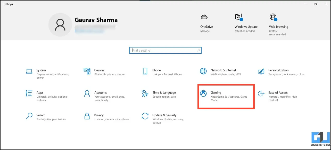Image resolution: width=331 pixels, height=150 pixels.
Task: Open the Update & Security arrows icon
Action: click(x=145, y=116)
